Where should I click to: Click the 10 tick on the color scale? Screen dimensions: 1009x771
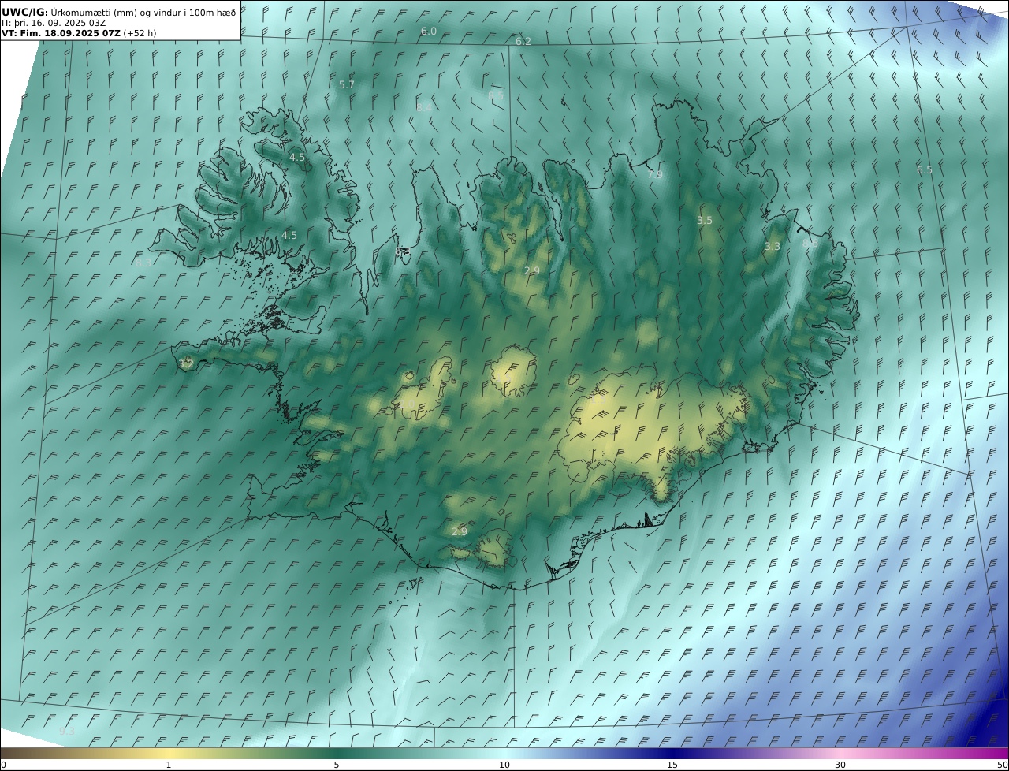click(x=504, y=765)
